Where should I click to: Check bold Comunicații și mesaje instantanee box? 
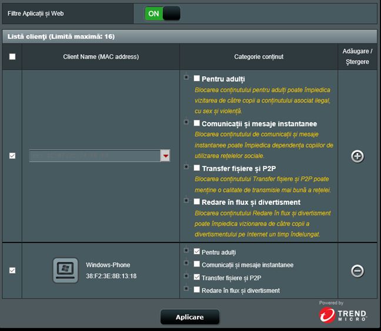click(197, 123)
